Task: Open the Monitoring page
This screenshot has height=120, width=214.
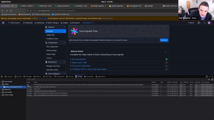Action: click(x=39, y=23)
